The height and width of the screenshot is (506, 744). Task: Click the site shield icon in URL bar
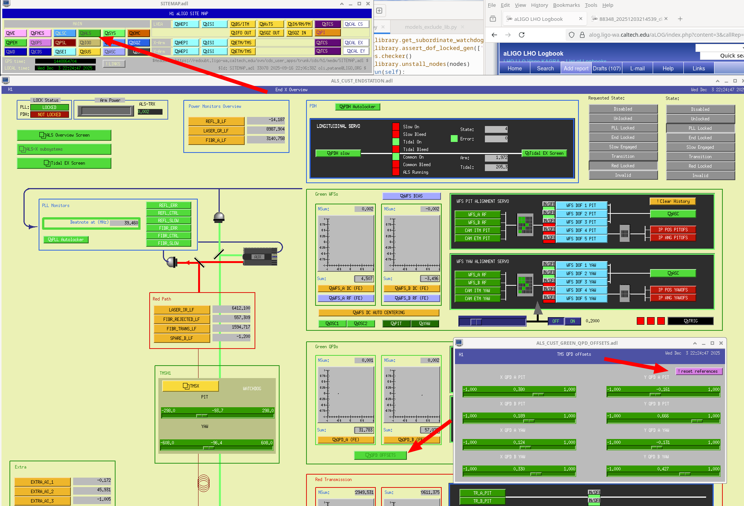[x=572, y=35]
